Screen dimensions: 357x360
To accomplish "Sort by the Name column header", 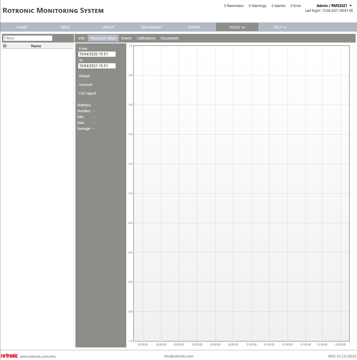I will (36, 46).
